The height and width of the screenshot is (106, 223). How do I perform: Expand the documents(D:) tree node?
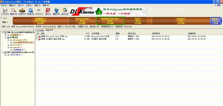8,40
